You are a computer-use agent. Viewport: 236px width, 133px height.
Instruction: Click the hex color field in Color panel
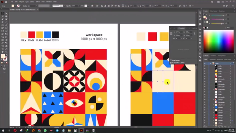[230, 28]
